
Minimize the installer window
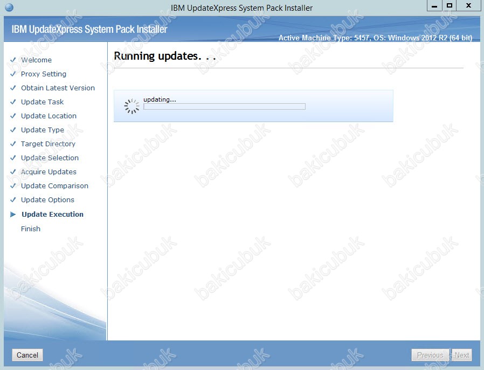pos(434,6)
